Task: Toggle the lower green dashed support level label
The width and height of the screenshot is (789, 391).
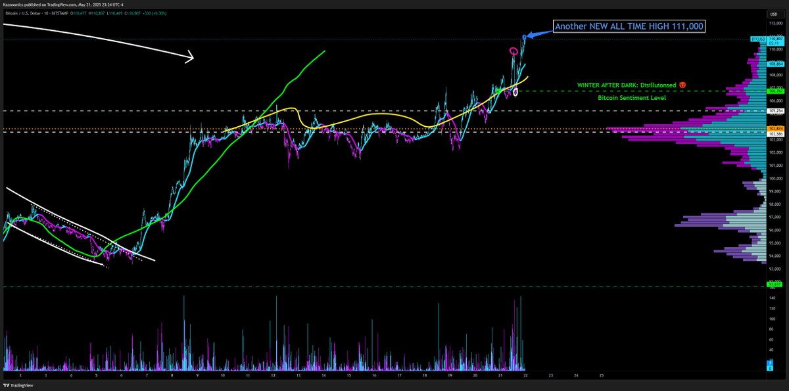Action: pos(774,284)
